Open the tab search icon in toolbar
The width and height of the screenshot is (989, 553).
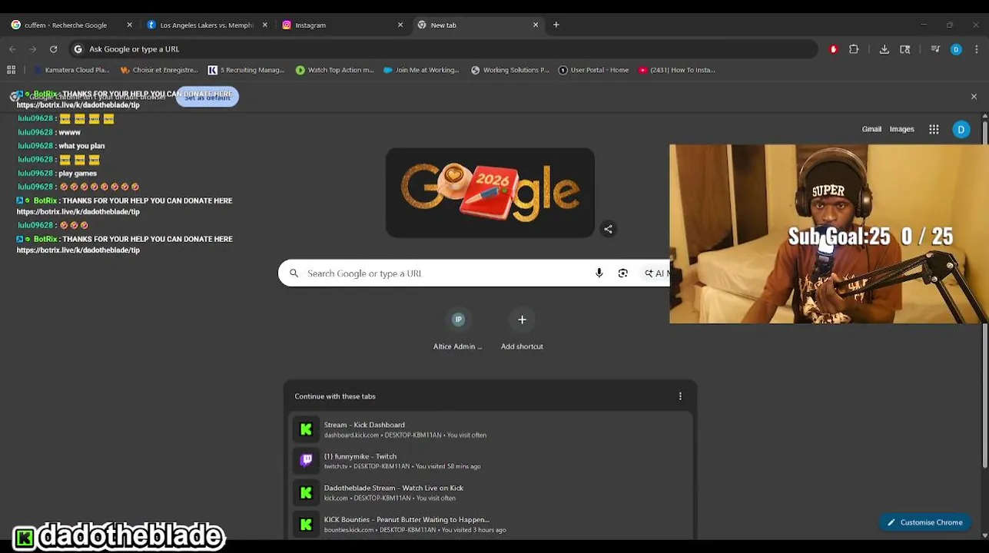(x=905, y=49)
